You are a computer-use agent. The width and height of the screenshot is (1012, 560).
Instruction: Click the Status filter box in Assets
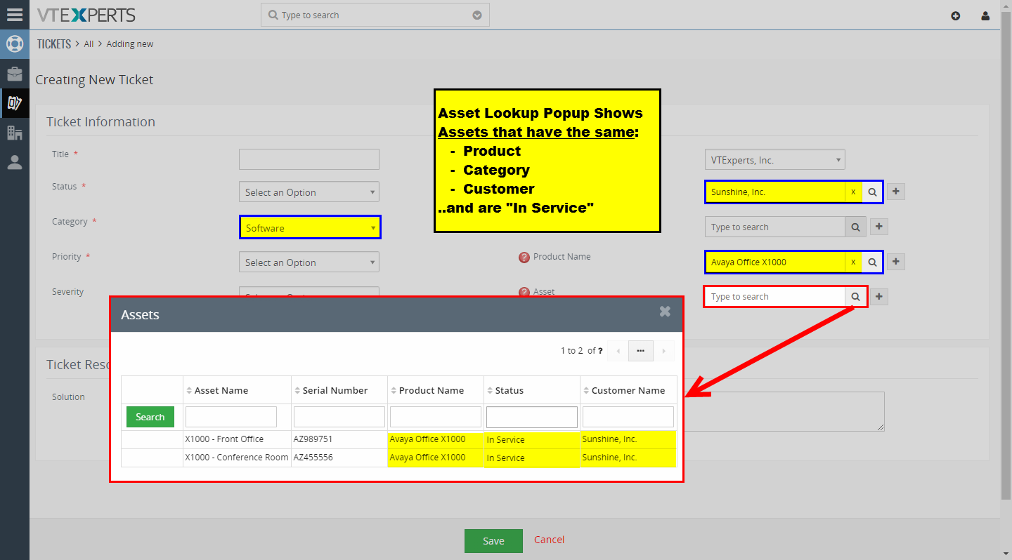coord(532,417)
